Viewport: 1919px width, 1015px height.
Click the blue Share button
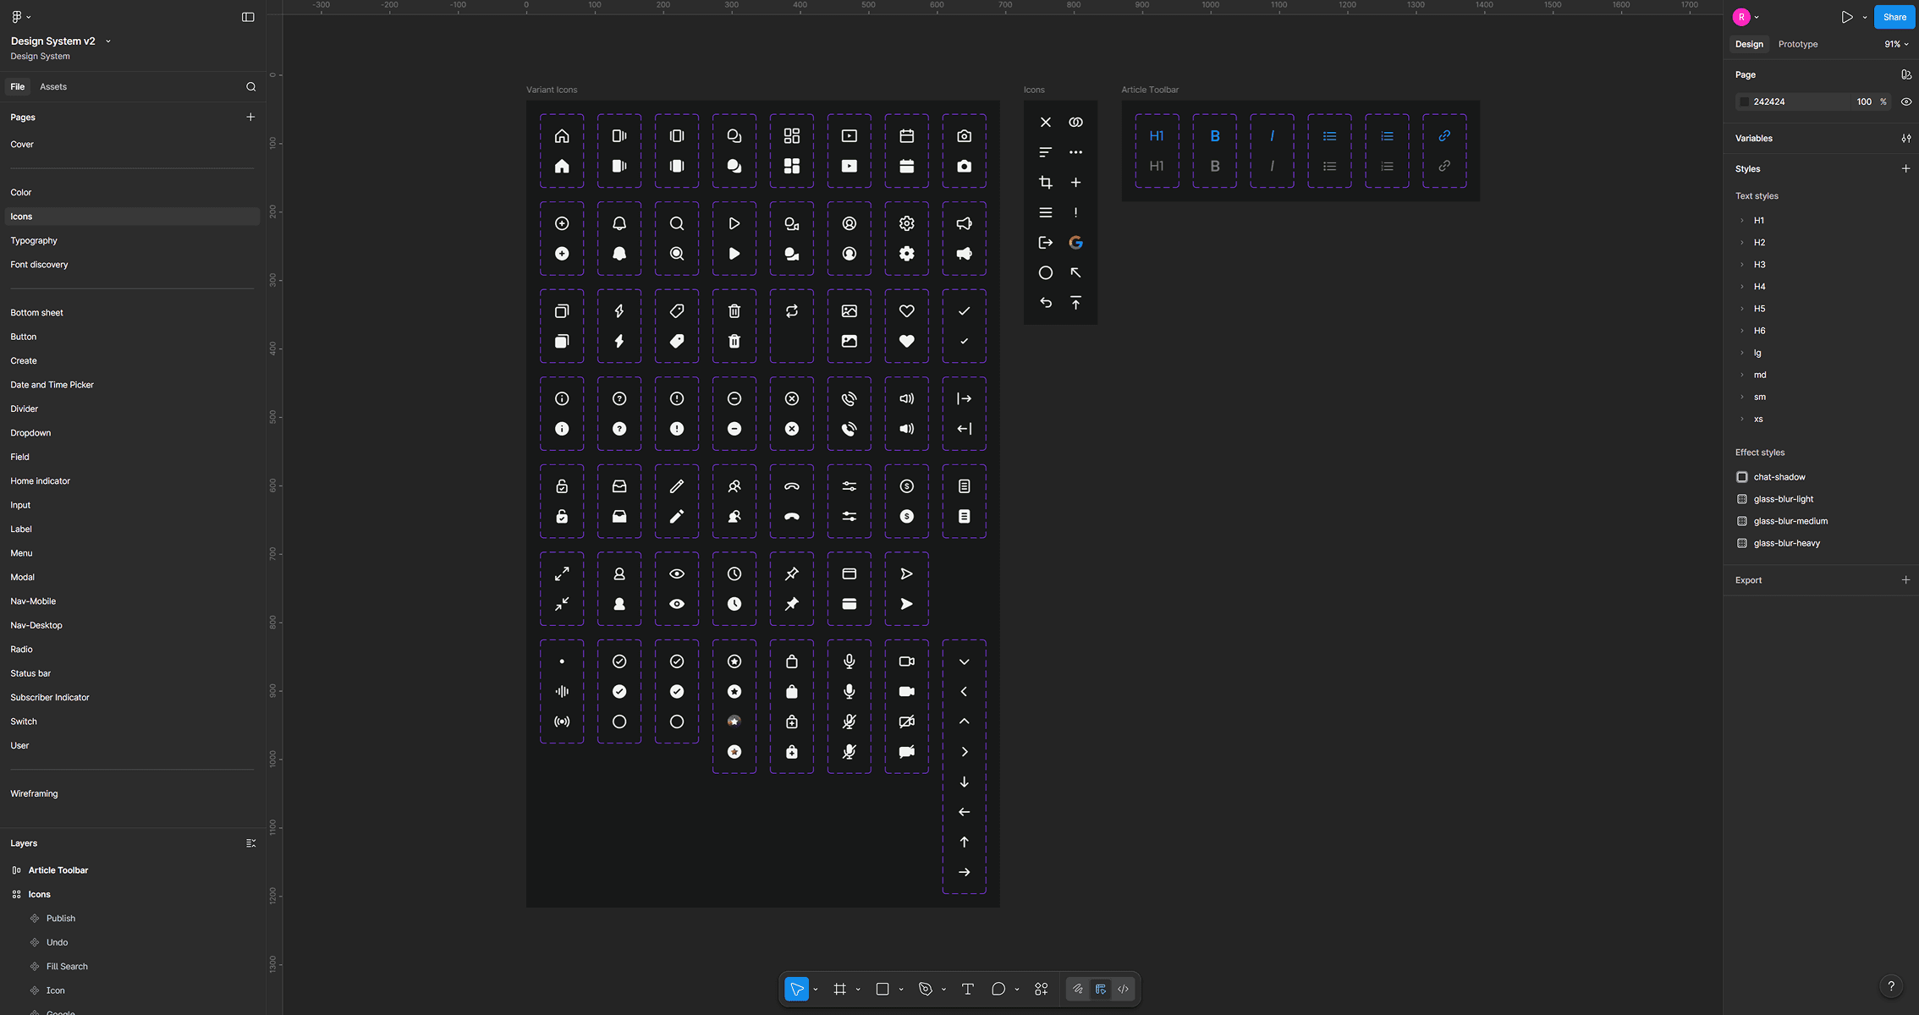click(1894, 17)
